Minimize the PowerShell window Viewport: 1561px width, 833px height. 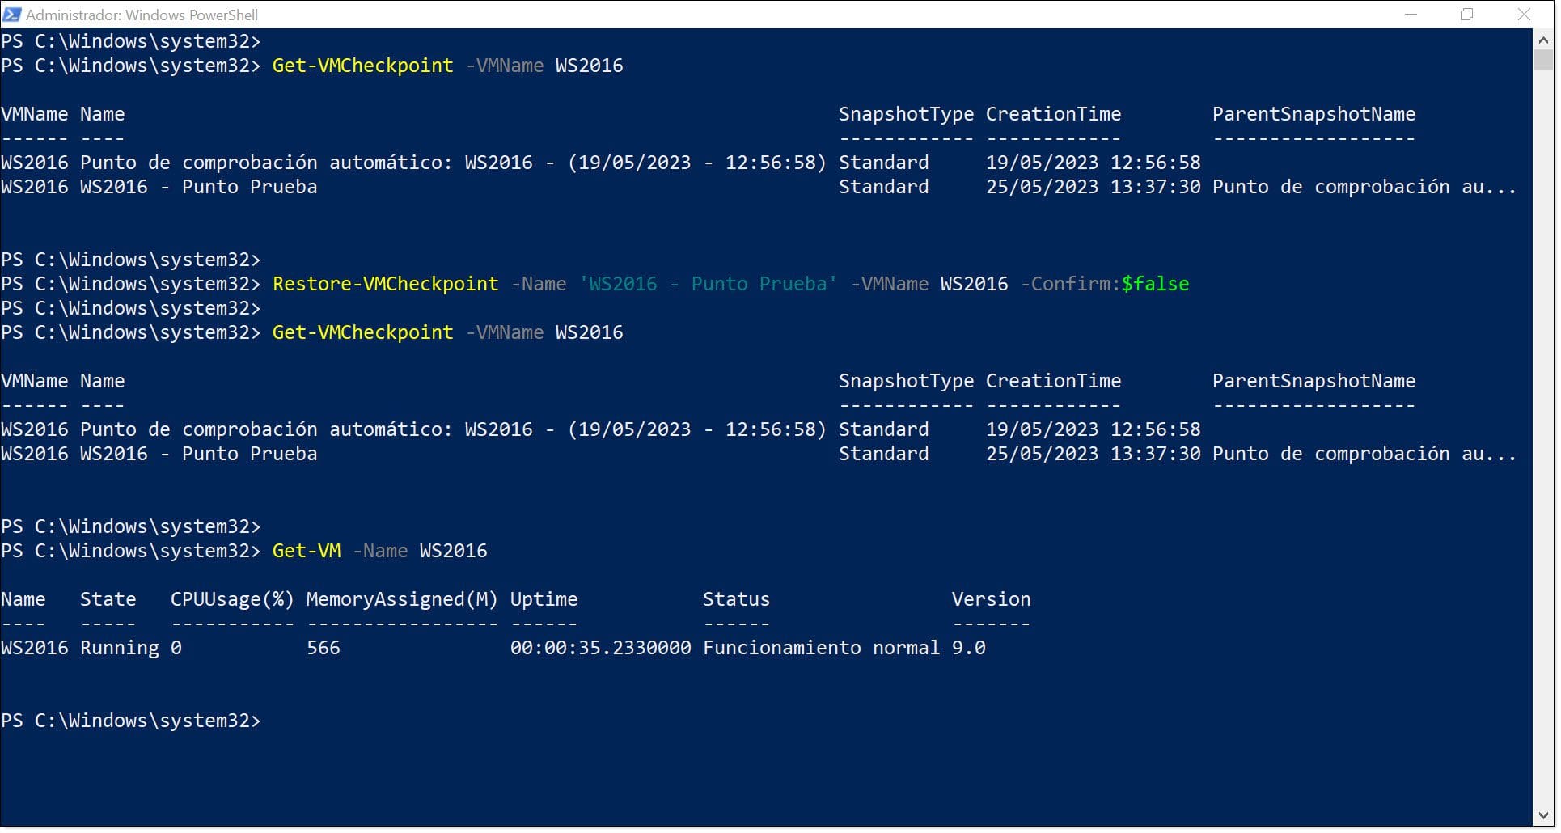(x=1411, y=15)
